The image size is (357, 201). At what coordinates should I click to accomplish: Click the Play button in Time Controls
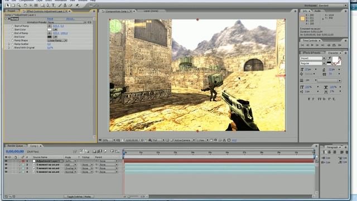[312, 45]
